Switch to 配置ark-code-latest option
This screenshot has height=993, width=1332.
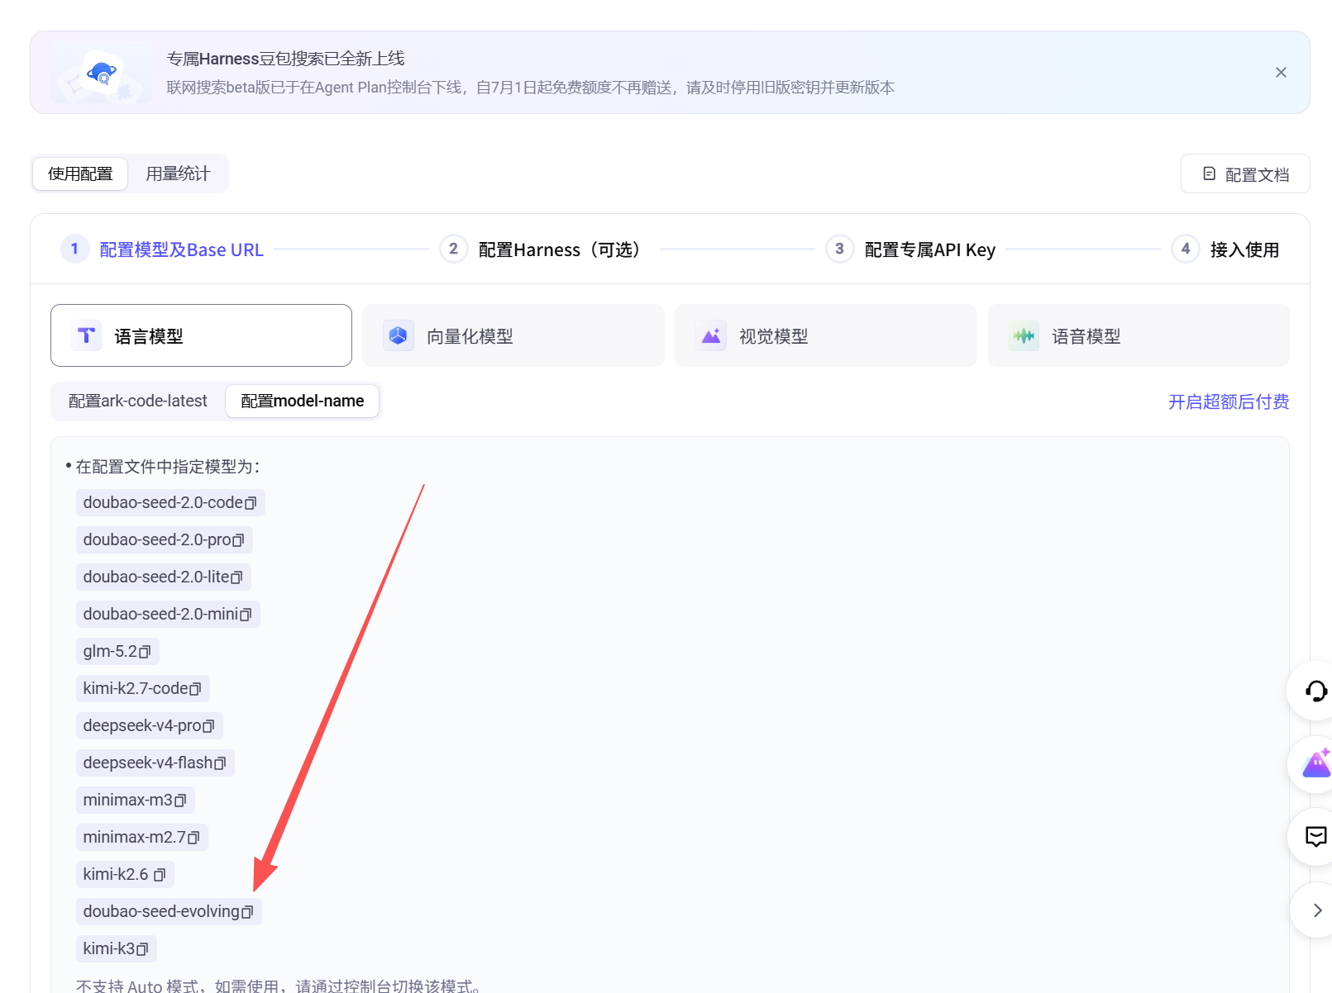tap(138, 401)
